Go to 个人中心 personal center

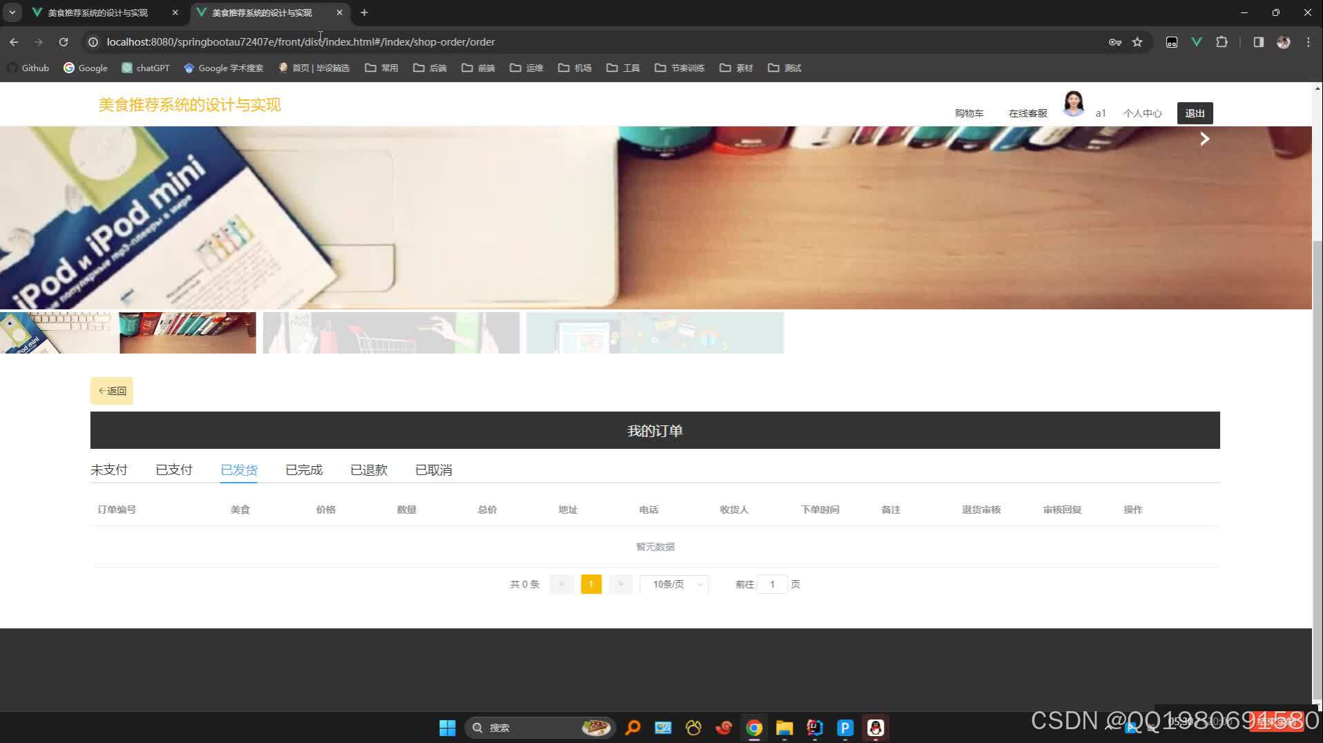tap(1142, 113)
